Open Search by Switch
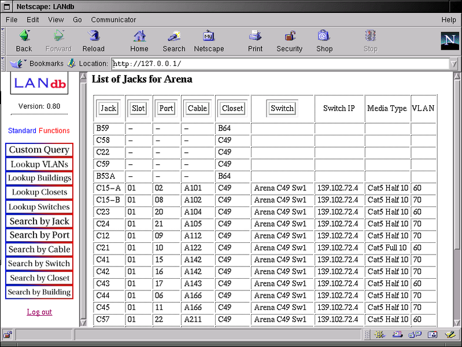 click(x=39, y=264)
